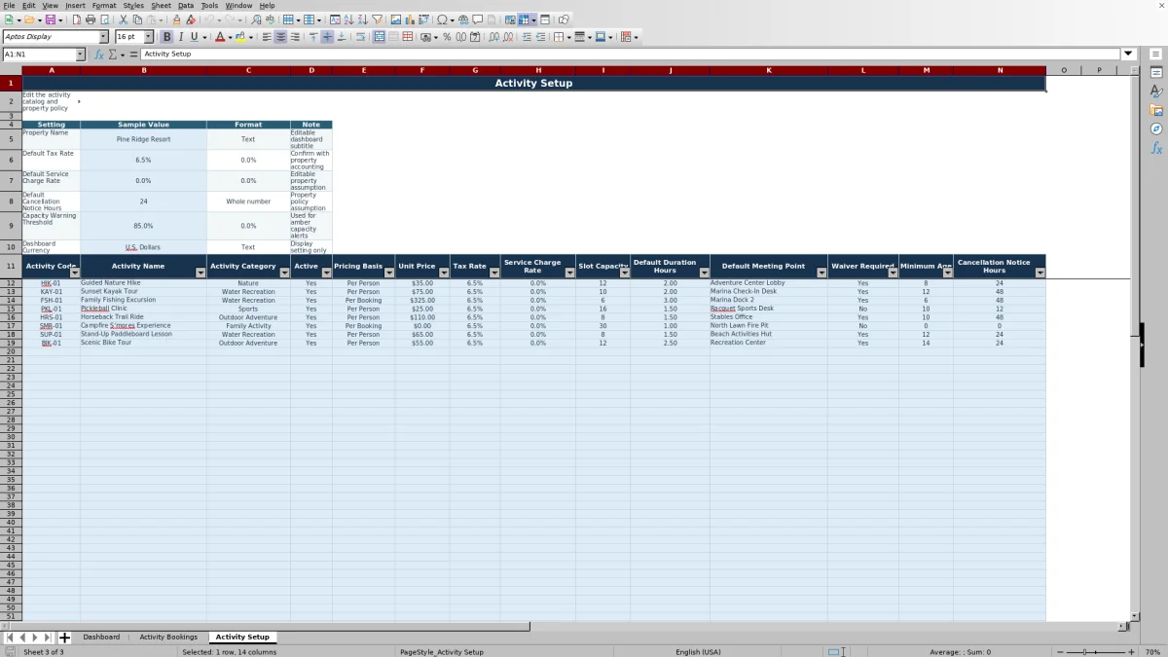Open the Format menu
The height and width of the screenshot is (657, 1168).
click(104, 5)
